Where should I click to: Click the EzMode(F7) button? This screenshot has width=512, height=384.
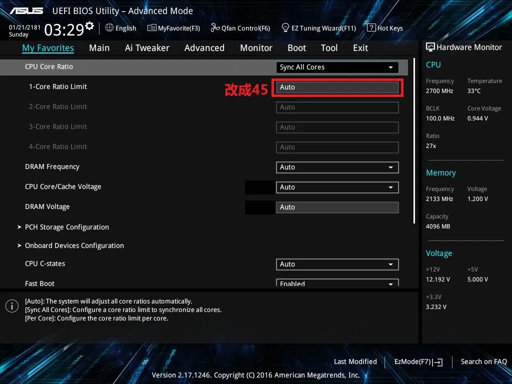click(x=417, y=361)
